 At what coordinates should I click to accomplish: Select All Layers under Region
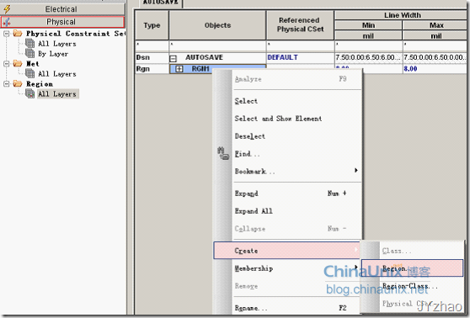(57, 94)
